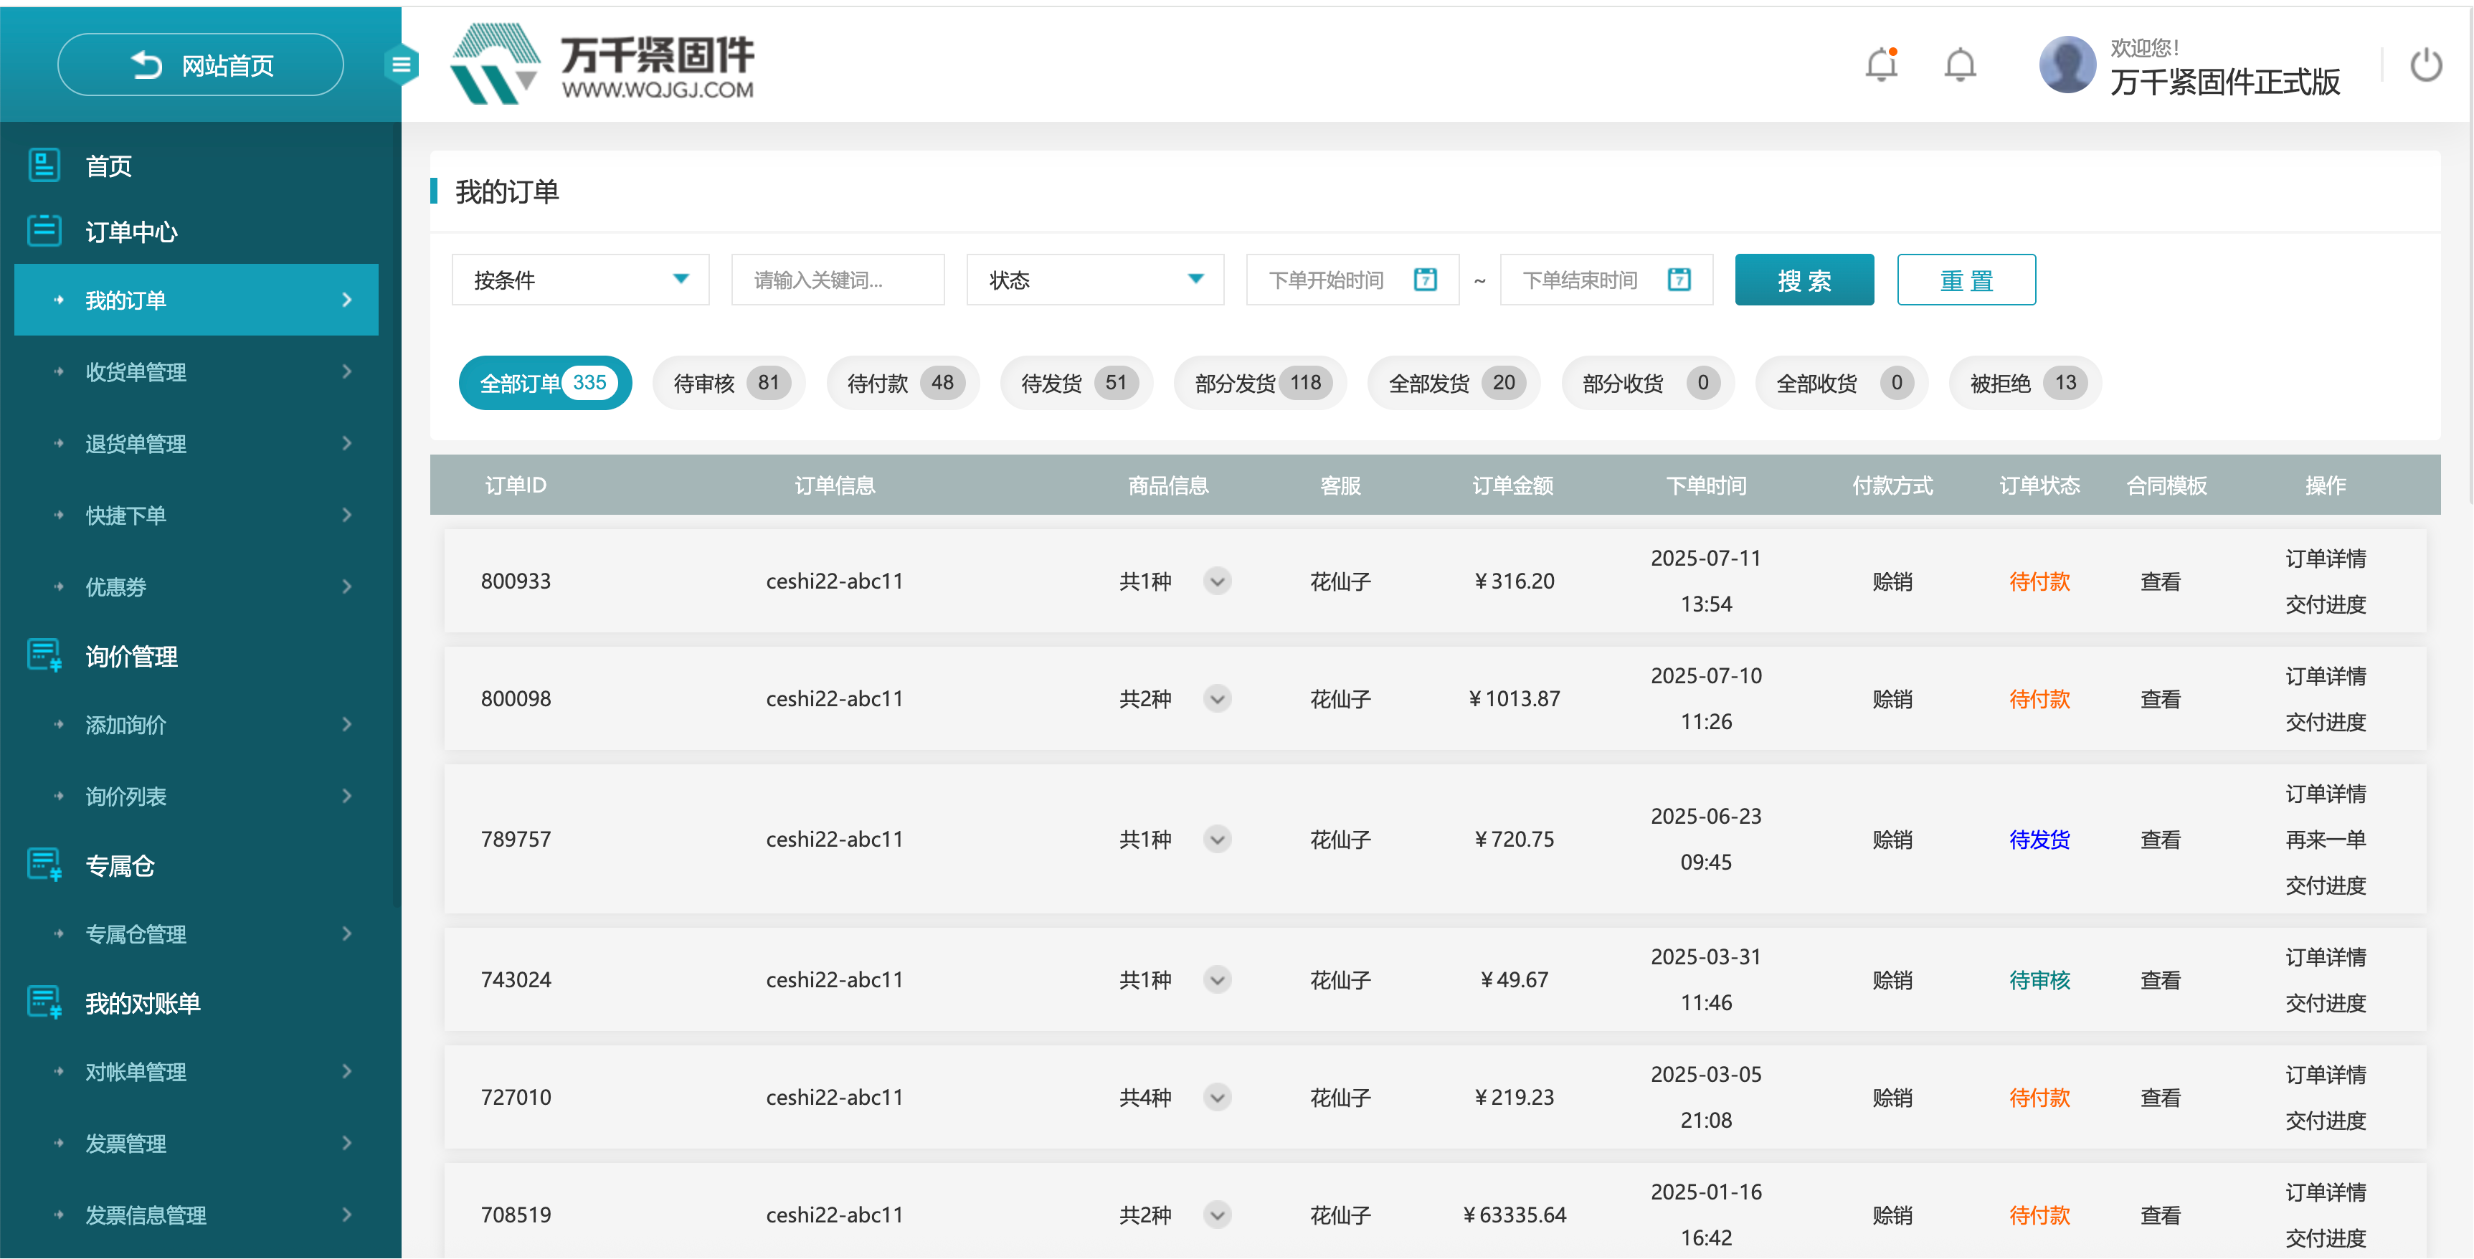Open order start date calendar icon
Image resolution: width=2474 pixels, height=1259 pixels.
[x=1426, y=280]
